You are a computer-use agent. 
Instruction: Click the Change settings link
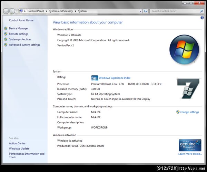tap(189, 112)
